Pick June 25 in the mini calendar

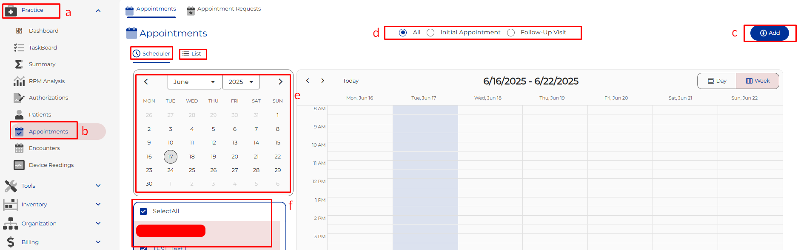(x=192, y=170)
